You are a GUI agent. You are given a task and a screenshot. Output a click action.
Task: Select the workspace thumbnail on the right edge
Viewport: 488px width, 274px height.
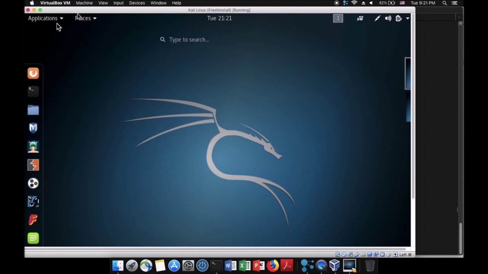(x=408, y=73)
